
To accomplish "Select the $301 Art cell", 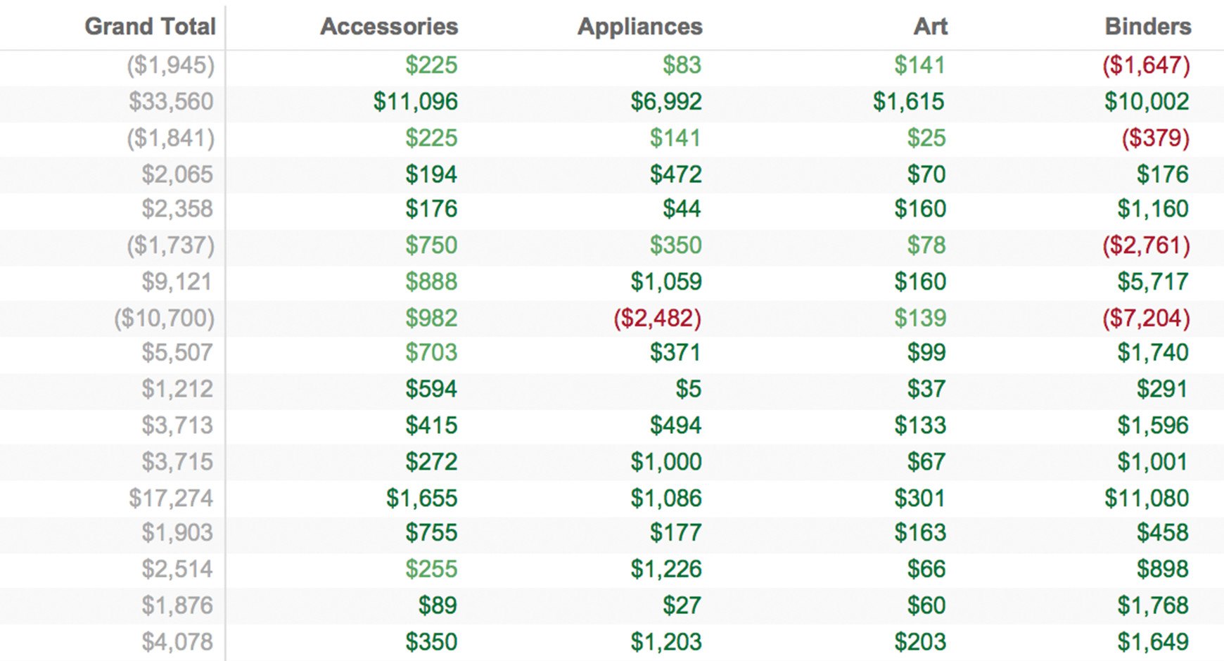I will point(920,499).
